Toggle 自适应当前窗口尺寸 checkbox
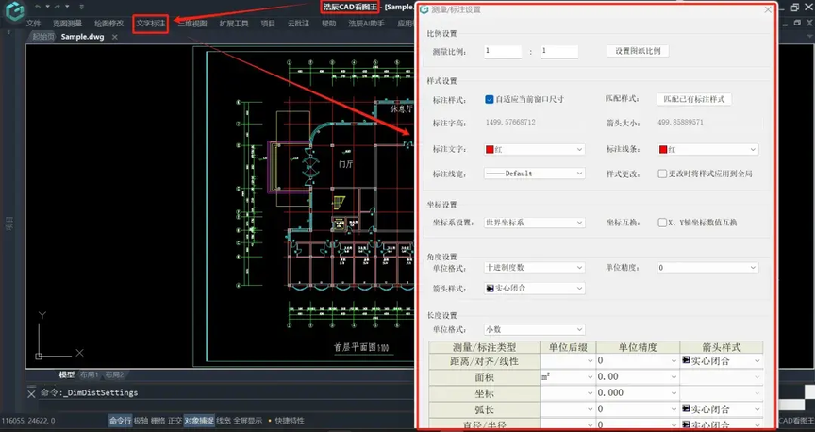The width and height of the screenshot is (815, 432). pyautogui.click(x=490, y=99)
